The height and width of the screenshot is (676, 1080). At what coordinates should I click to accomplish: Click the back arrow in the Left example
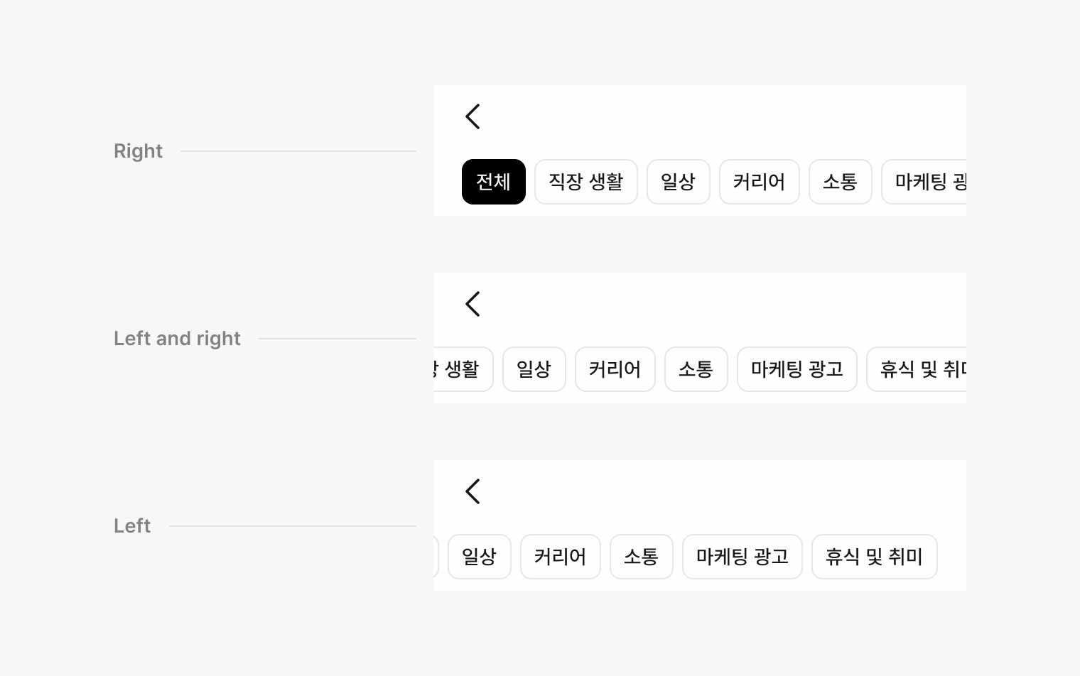click(x=472, y=491)
